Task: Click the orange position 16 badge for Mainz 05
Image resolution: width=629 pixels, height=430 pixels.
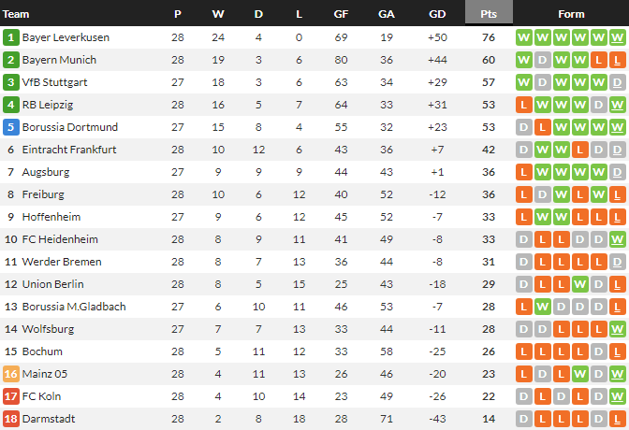Action: tap(11, 374)
